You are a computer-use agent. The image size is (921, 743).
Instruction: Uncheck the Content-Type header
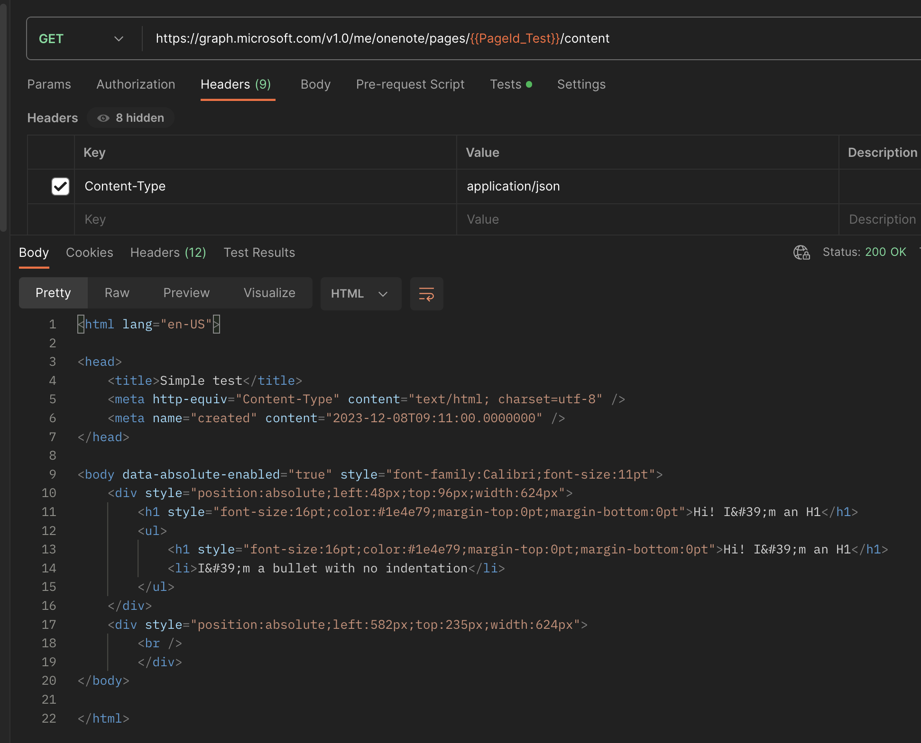tap(60, 186)
